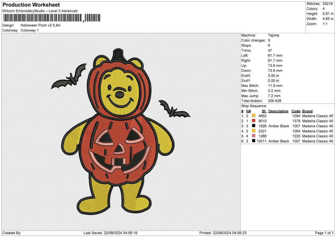Select the 'Right:' measurement value 61.7 mm

[275, 60]
